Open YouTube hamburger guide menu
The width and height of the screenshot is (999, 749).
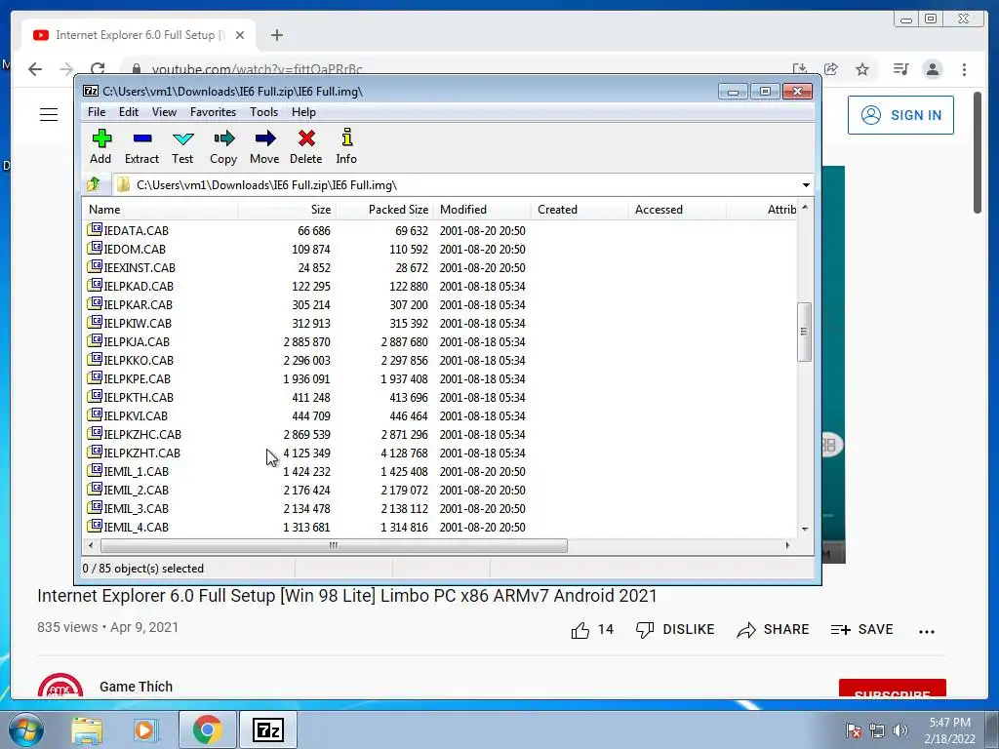pos(49,115)
